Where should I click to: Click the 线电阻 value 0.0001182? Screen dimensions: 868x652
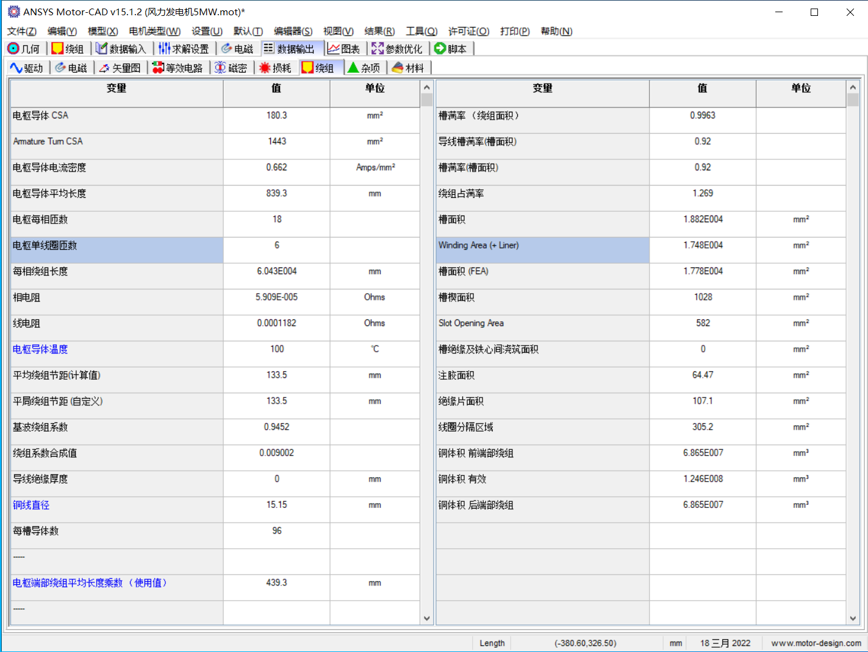277,323
